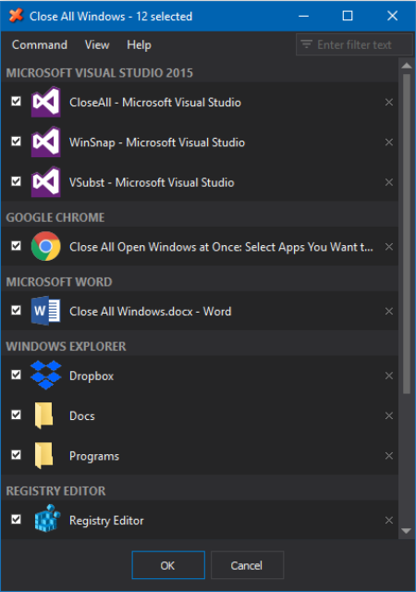Viewport: 416px width, 592px height.
Task: Click the scrollbar up arrow
Action: [x=407, y=66]
